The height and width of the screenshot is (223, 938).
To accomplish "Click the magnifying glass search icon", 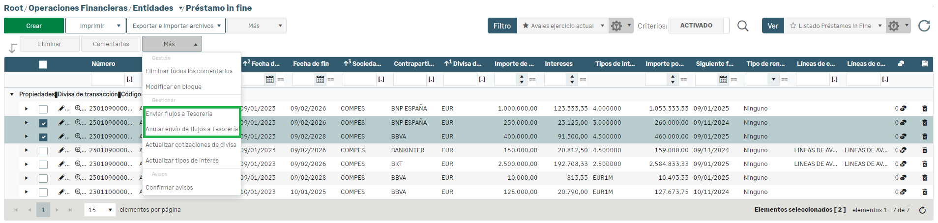I will [743, 26].
